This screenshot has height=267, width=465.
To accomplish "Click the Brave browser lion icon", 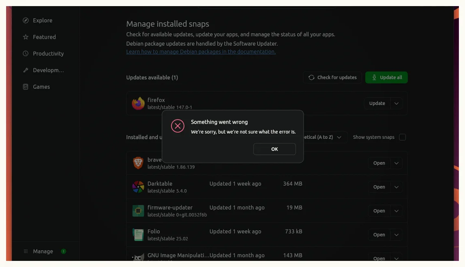I will pos(138,163).
